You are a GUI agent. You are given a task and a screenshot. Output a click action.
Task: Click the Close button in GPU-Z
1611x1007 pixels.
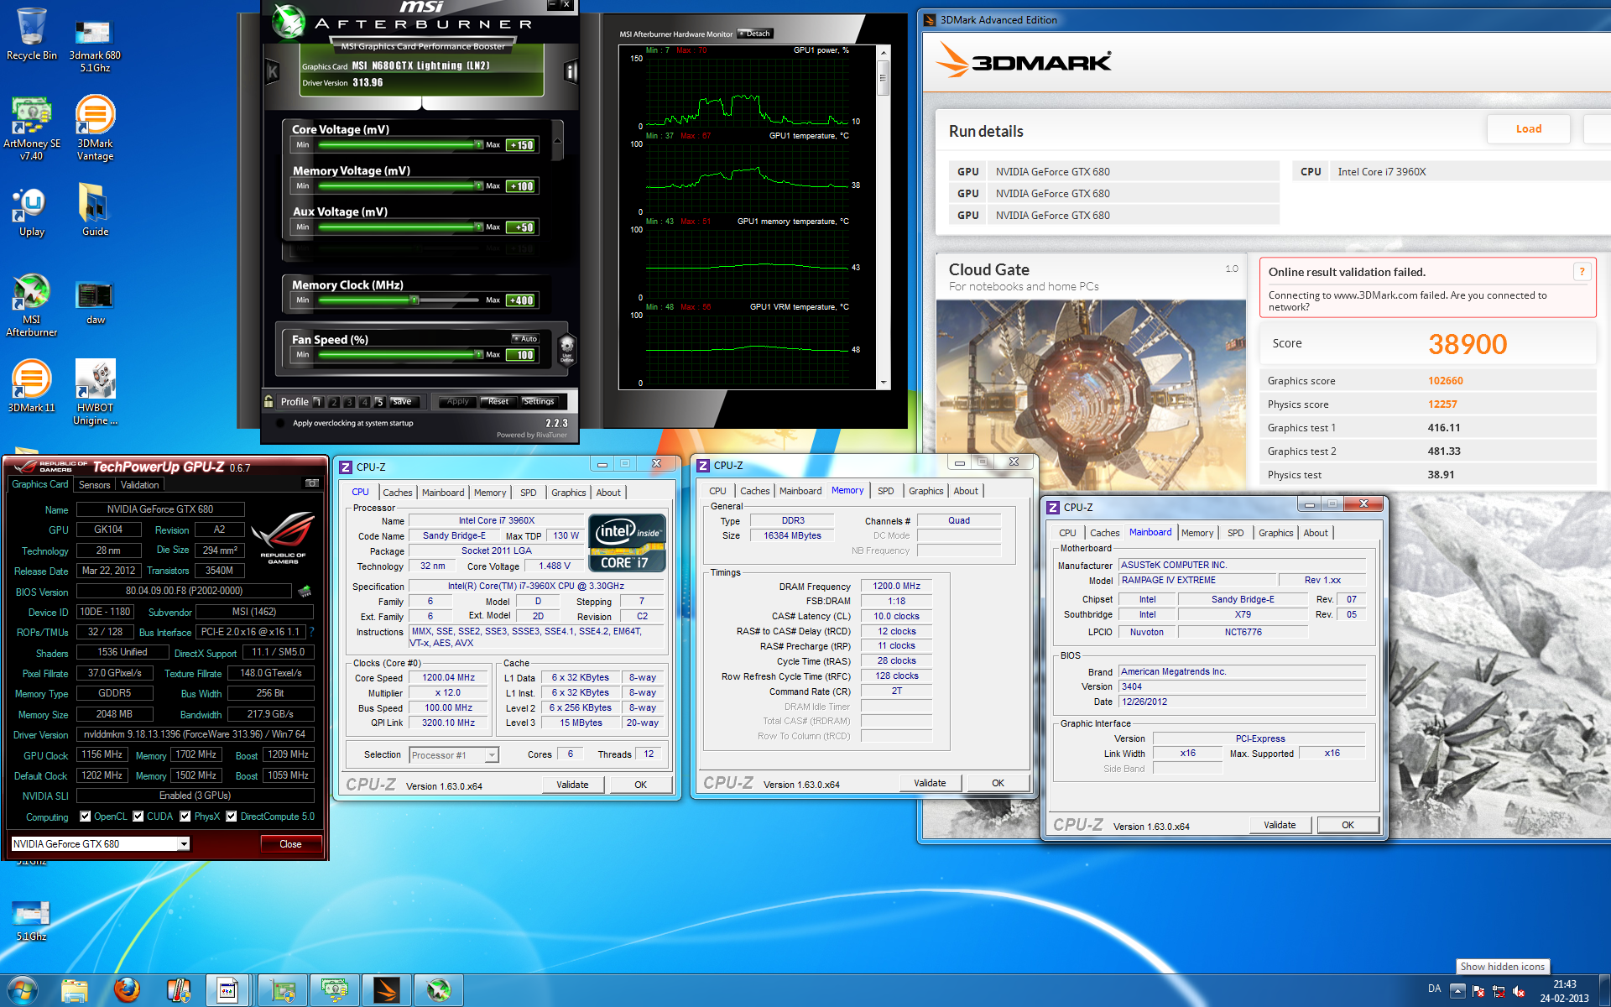point(290,844)
